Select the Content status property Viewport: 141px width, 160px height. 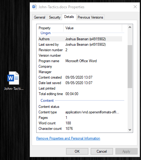(49, 107)
